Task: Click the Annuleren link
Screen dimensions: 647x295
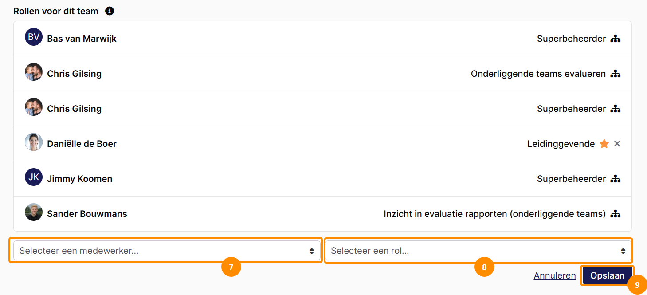Action: pos(555,275)
